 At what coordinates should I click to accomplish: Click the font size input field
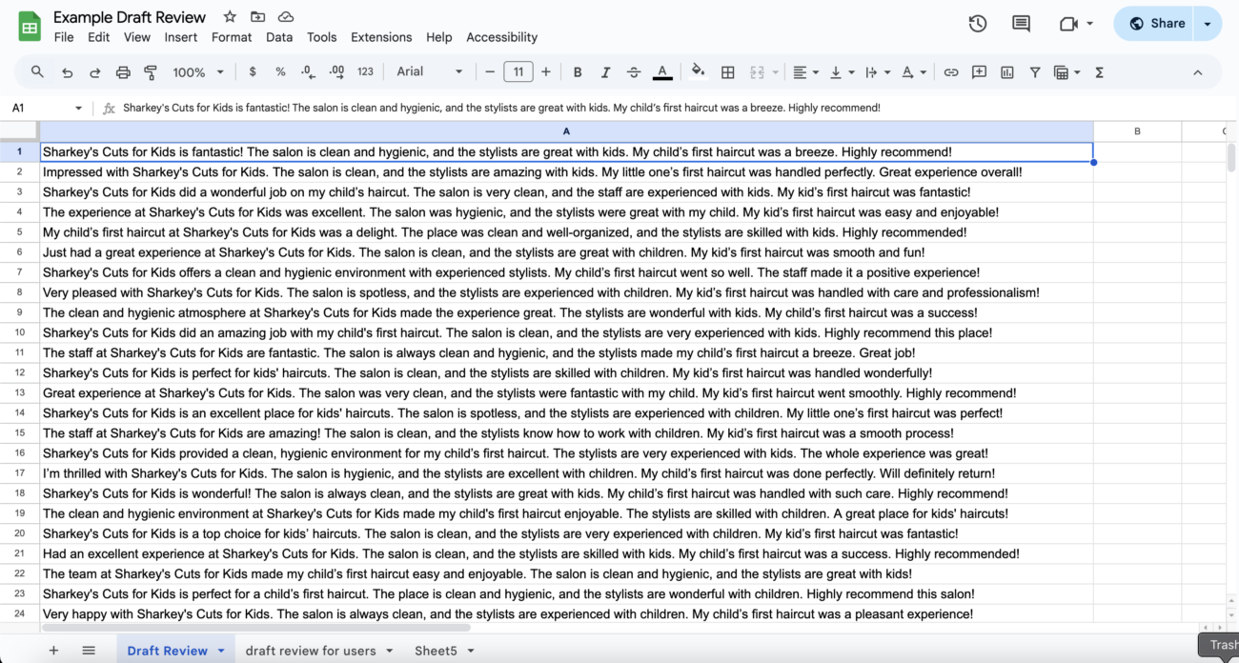[518, 72]
